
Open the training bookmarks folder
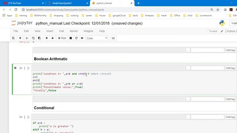pyautogui.click(x=21, y=16)
